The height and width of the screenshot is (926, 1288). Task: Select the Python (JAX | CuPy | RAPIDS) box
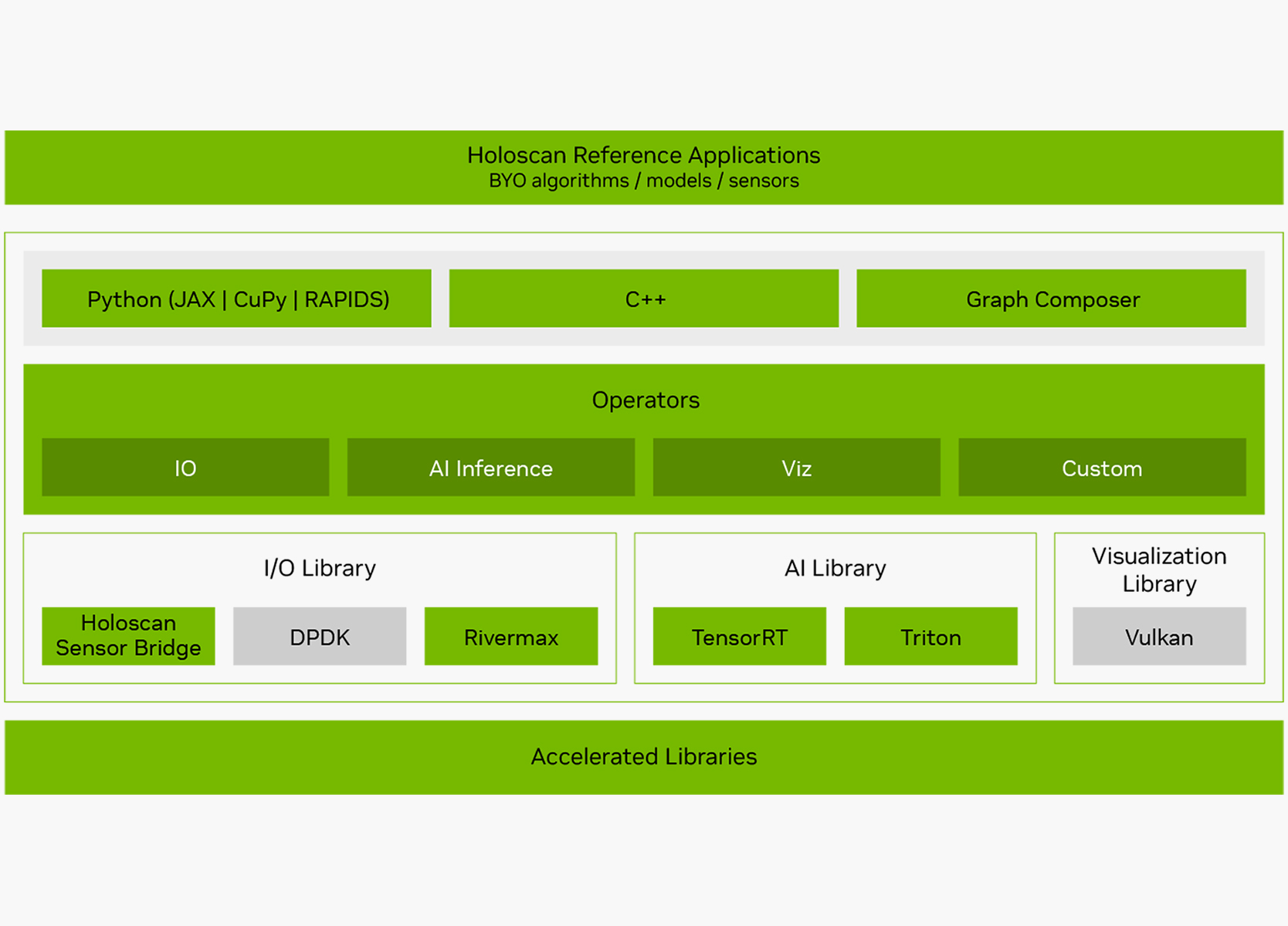pos(236,299)
